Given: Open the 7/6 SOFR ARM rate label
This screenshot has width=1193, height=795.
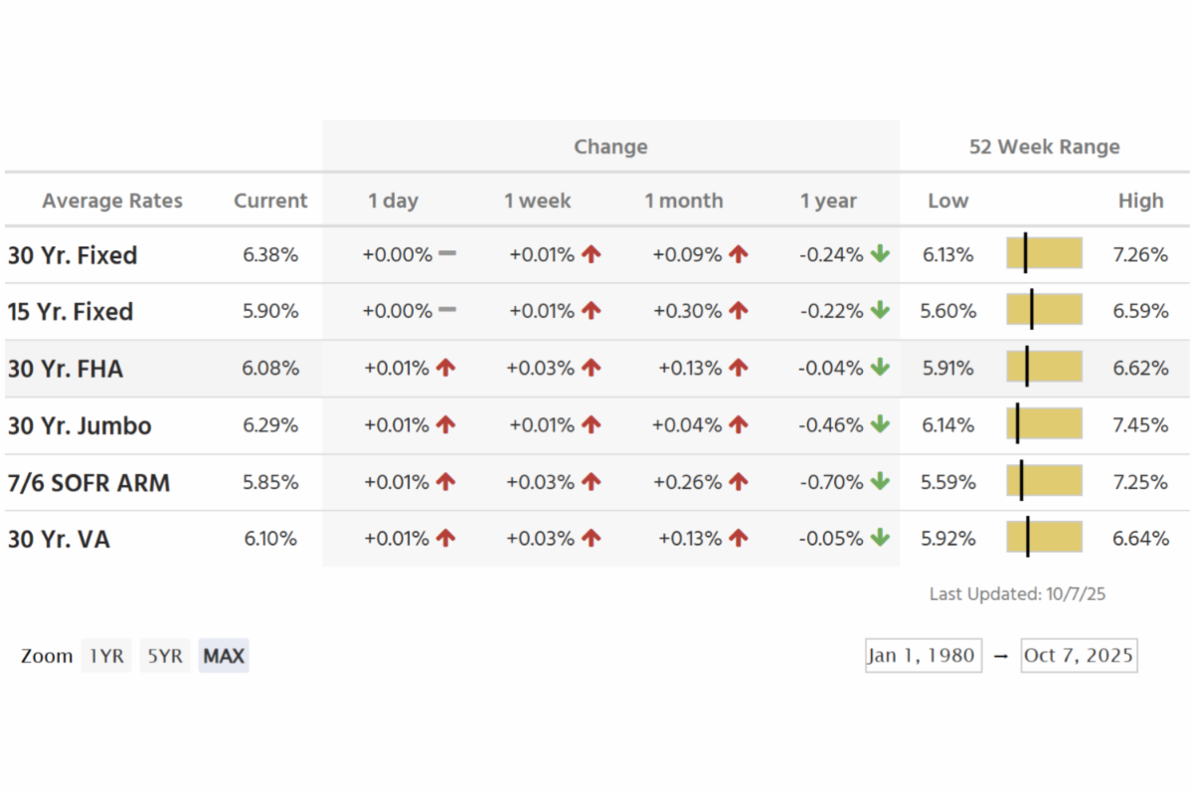Looking at the screenshot, I should (x=88, y=483).
